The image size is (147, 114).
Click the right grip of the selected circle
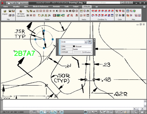[x=53, y=39]
